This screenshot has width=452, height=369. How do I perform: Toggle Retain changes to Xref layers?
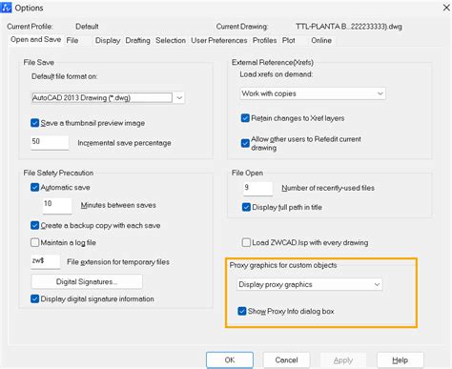pyautogui.click(x=245, y=118)
